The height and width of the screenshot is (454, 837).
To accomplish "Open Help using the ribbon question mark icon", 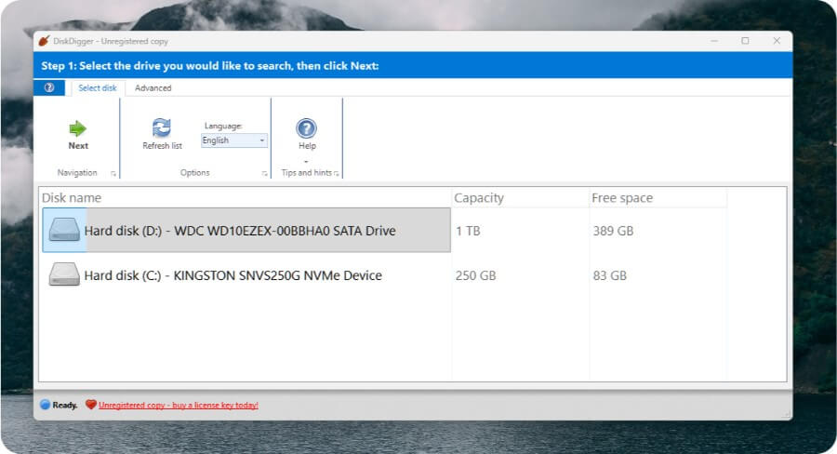I will click(306, 128).
